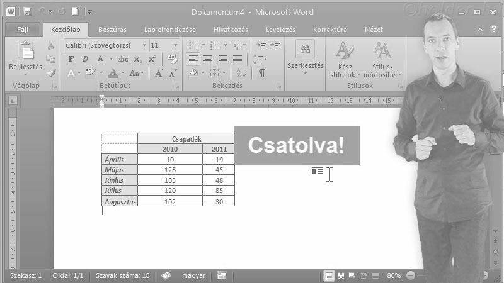Switch to the Beszúrás tab
The height and width of the screenshot is (283, 504).
coord(112,30)
